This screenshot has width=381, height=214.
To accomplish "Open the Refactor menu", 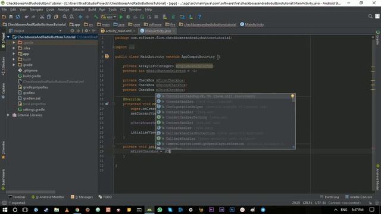I will click(x=79, y=10).
